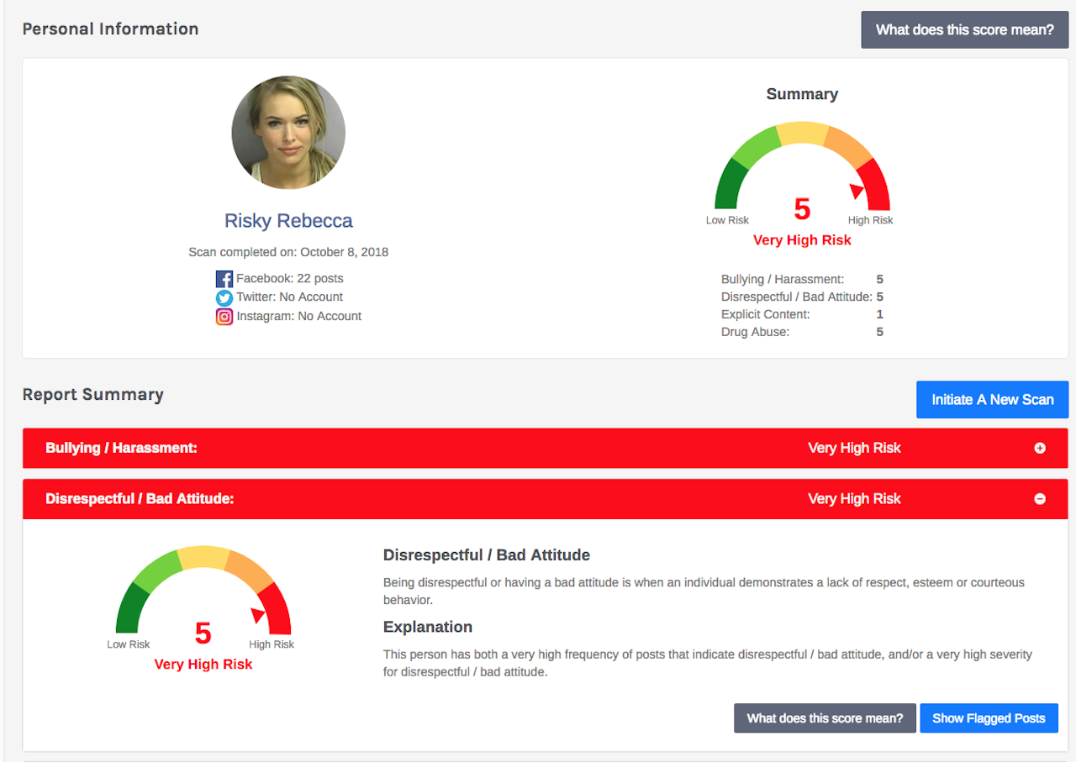Click the Explicit Content score row

[x=801, y=314]
